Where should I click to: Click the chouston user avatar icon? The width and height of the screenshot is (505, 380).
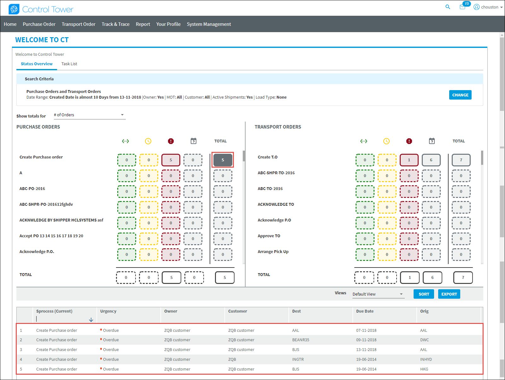click(477, 7)
